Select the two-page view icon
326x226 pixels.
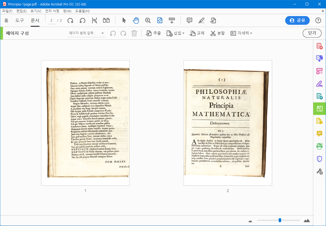[x=106, y=20]
